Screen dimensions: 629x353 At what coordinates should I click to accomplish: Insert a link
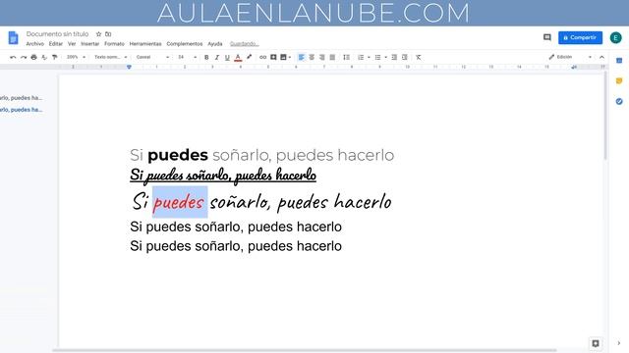262,57
